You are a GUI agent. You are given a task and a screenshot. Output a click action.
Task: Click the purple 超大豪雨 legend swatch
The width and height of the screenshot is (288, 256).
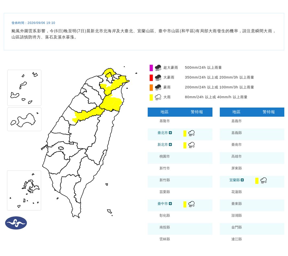tap(151, 68)
